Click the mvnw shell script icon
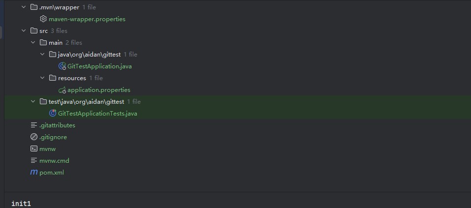Image resolution: width=471 pixels, height=208 pixels. tap(34, 149)
